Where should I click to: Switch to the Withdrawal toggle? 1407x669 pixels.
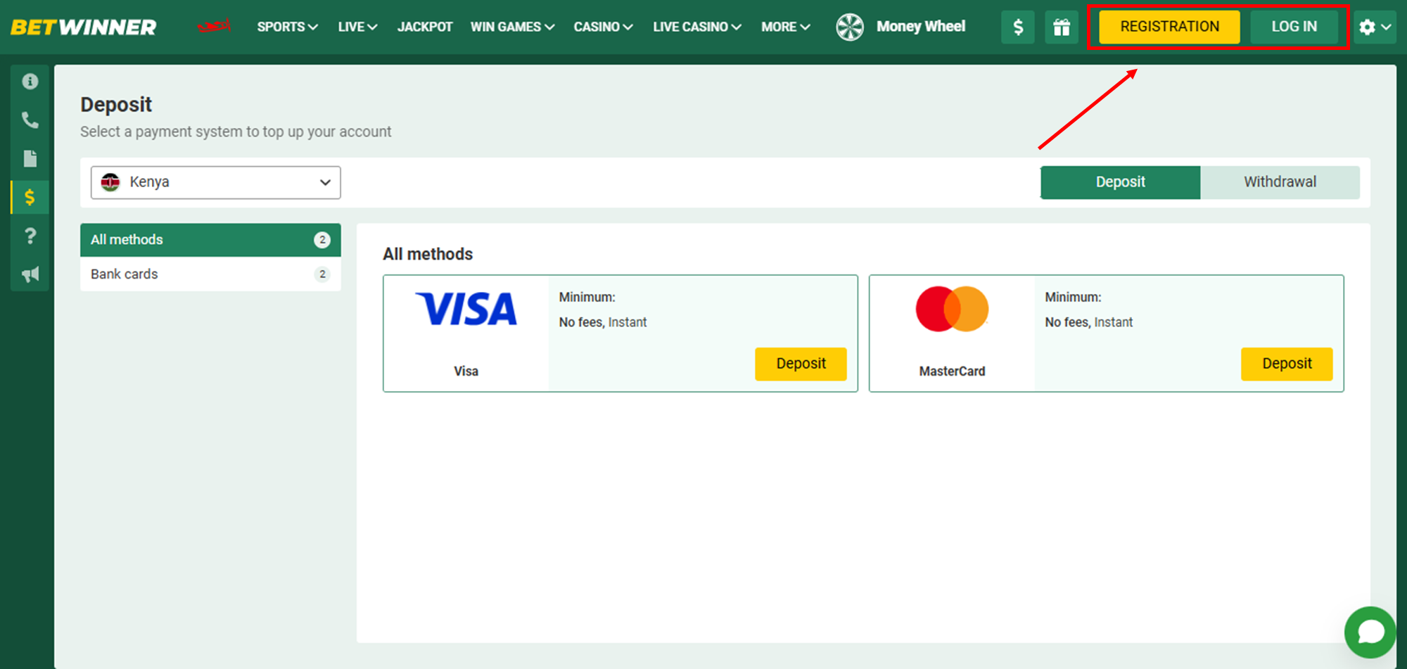[1279, 182]
